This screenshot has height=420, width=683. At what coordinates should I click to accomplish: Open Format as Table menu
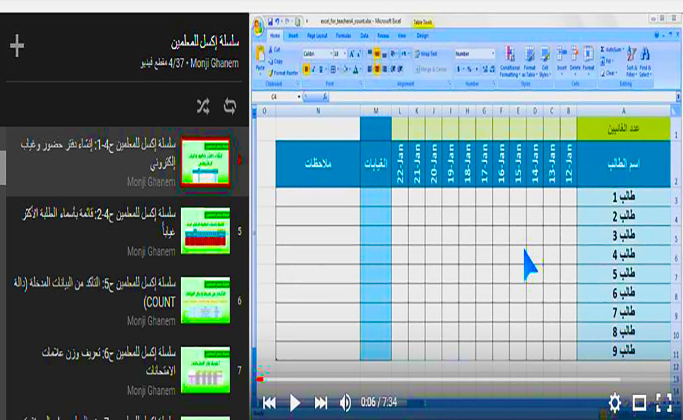530,62
